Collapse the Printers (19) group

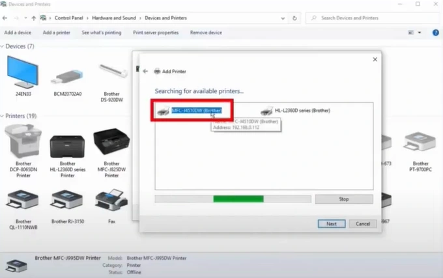point(3,116)
